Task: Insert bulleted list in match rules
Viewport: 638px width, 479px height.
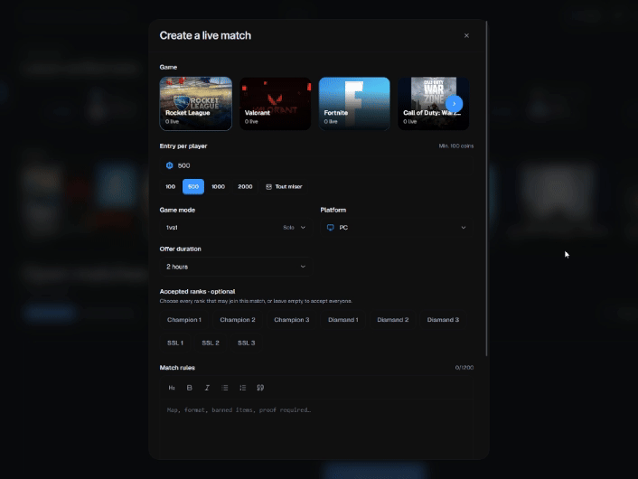Action: 225,388
